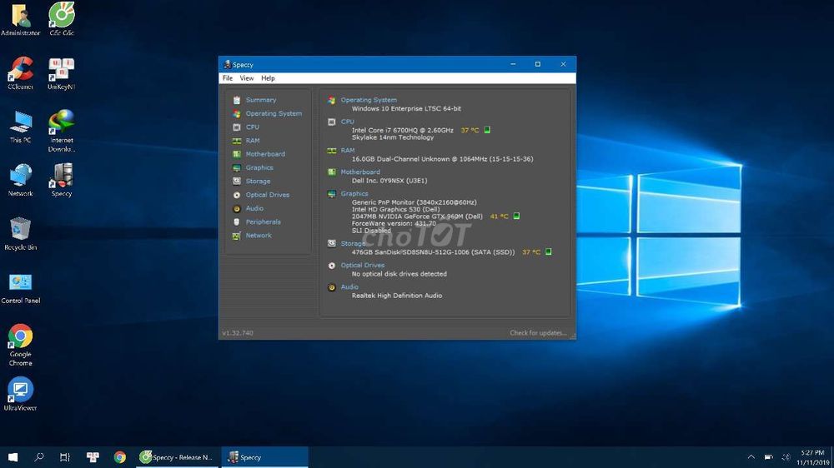This screenshot has width=834, height=468.
Task: Open UltraViewer desktop shortcut
Action: pos(20,394)
